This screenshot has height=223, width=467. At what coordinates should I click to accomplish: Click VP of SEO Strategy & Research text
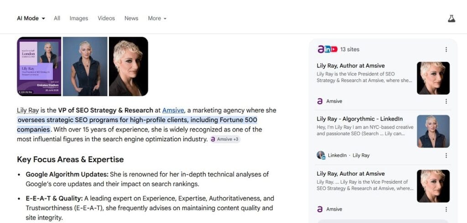105,110
